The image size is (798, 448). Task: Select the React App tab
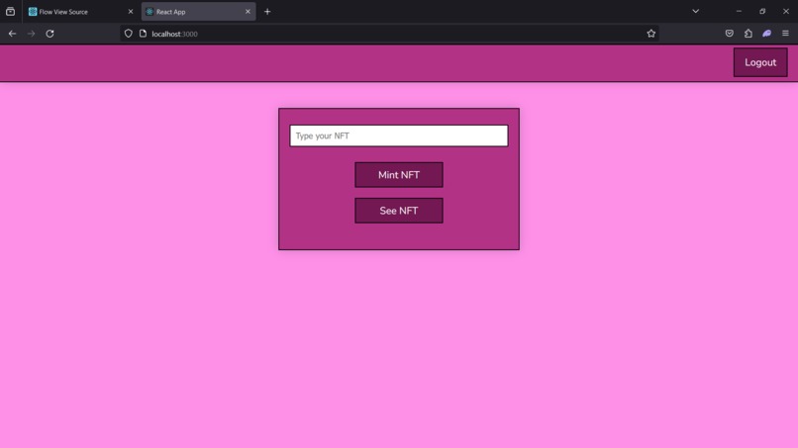198,11
